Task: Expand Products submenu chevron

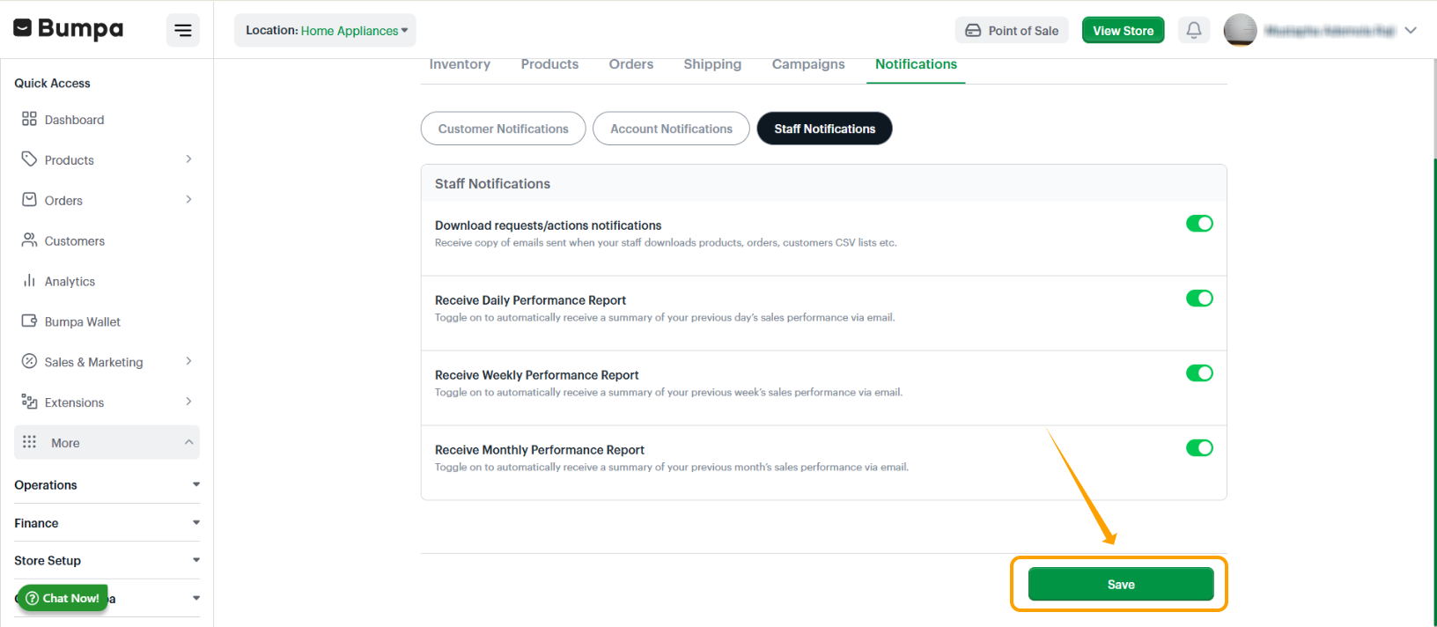Action: coord(188,159)
